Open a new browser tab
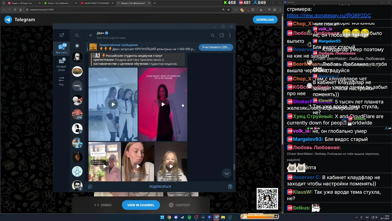Screen dimensions: 392x221 [154, 3]
